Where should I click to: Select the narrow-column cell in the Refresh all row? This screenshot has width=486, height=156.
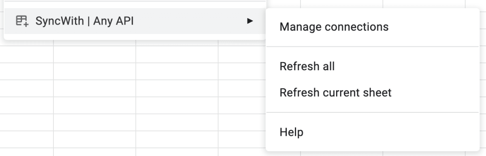pyautogui.click(x=27, y=71)
